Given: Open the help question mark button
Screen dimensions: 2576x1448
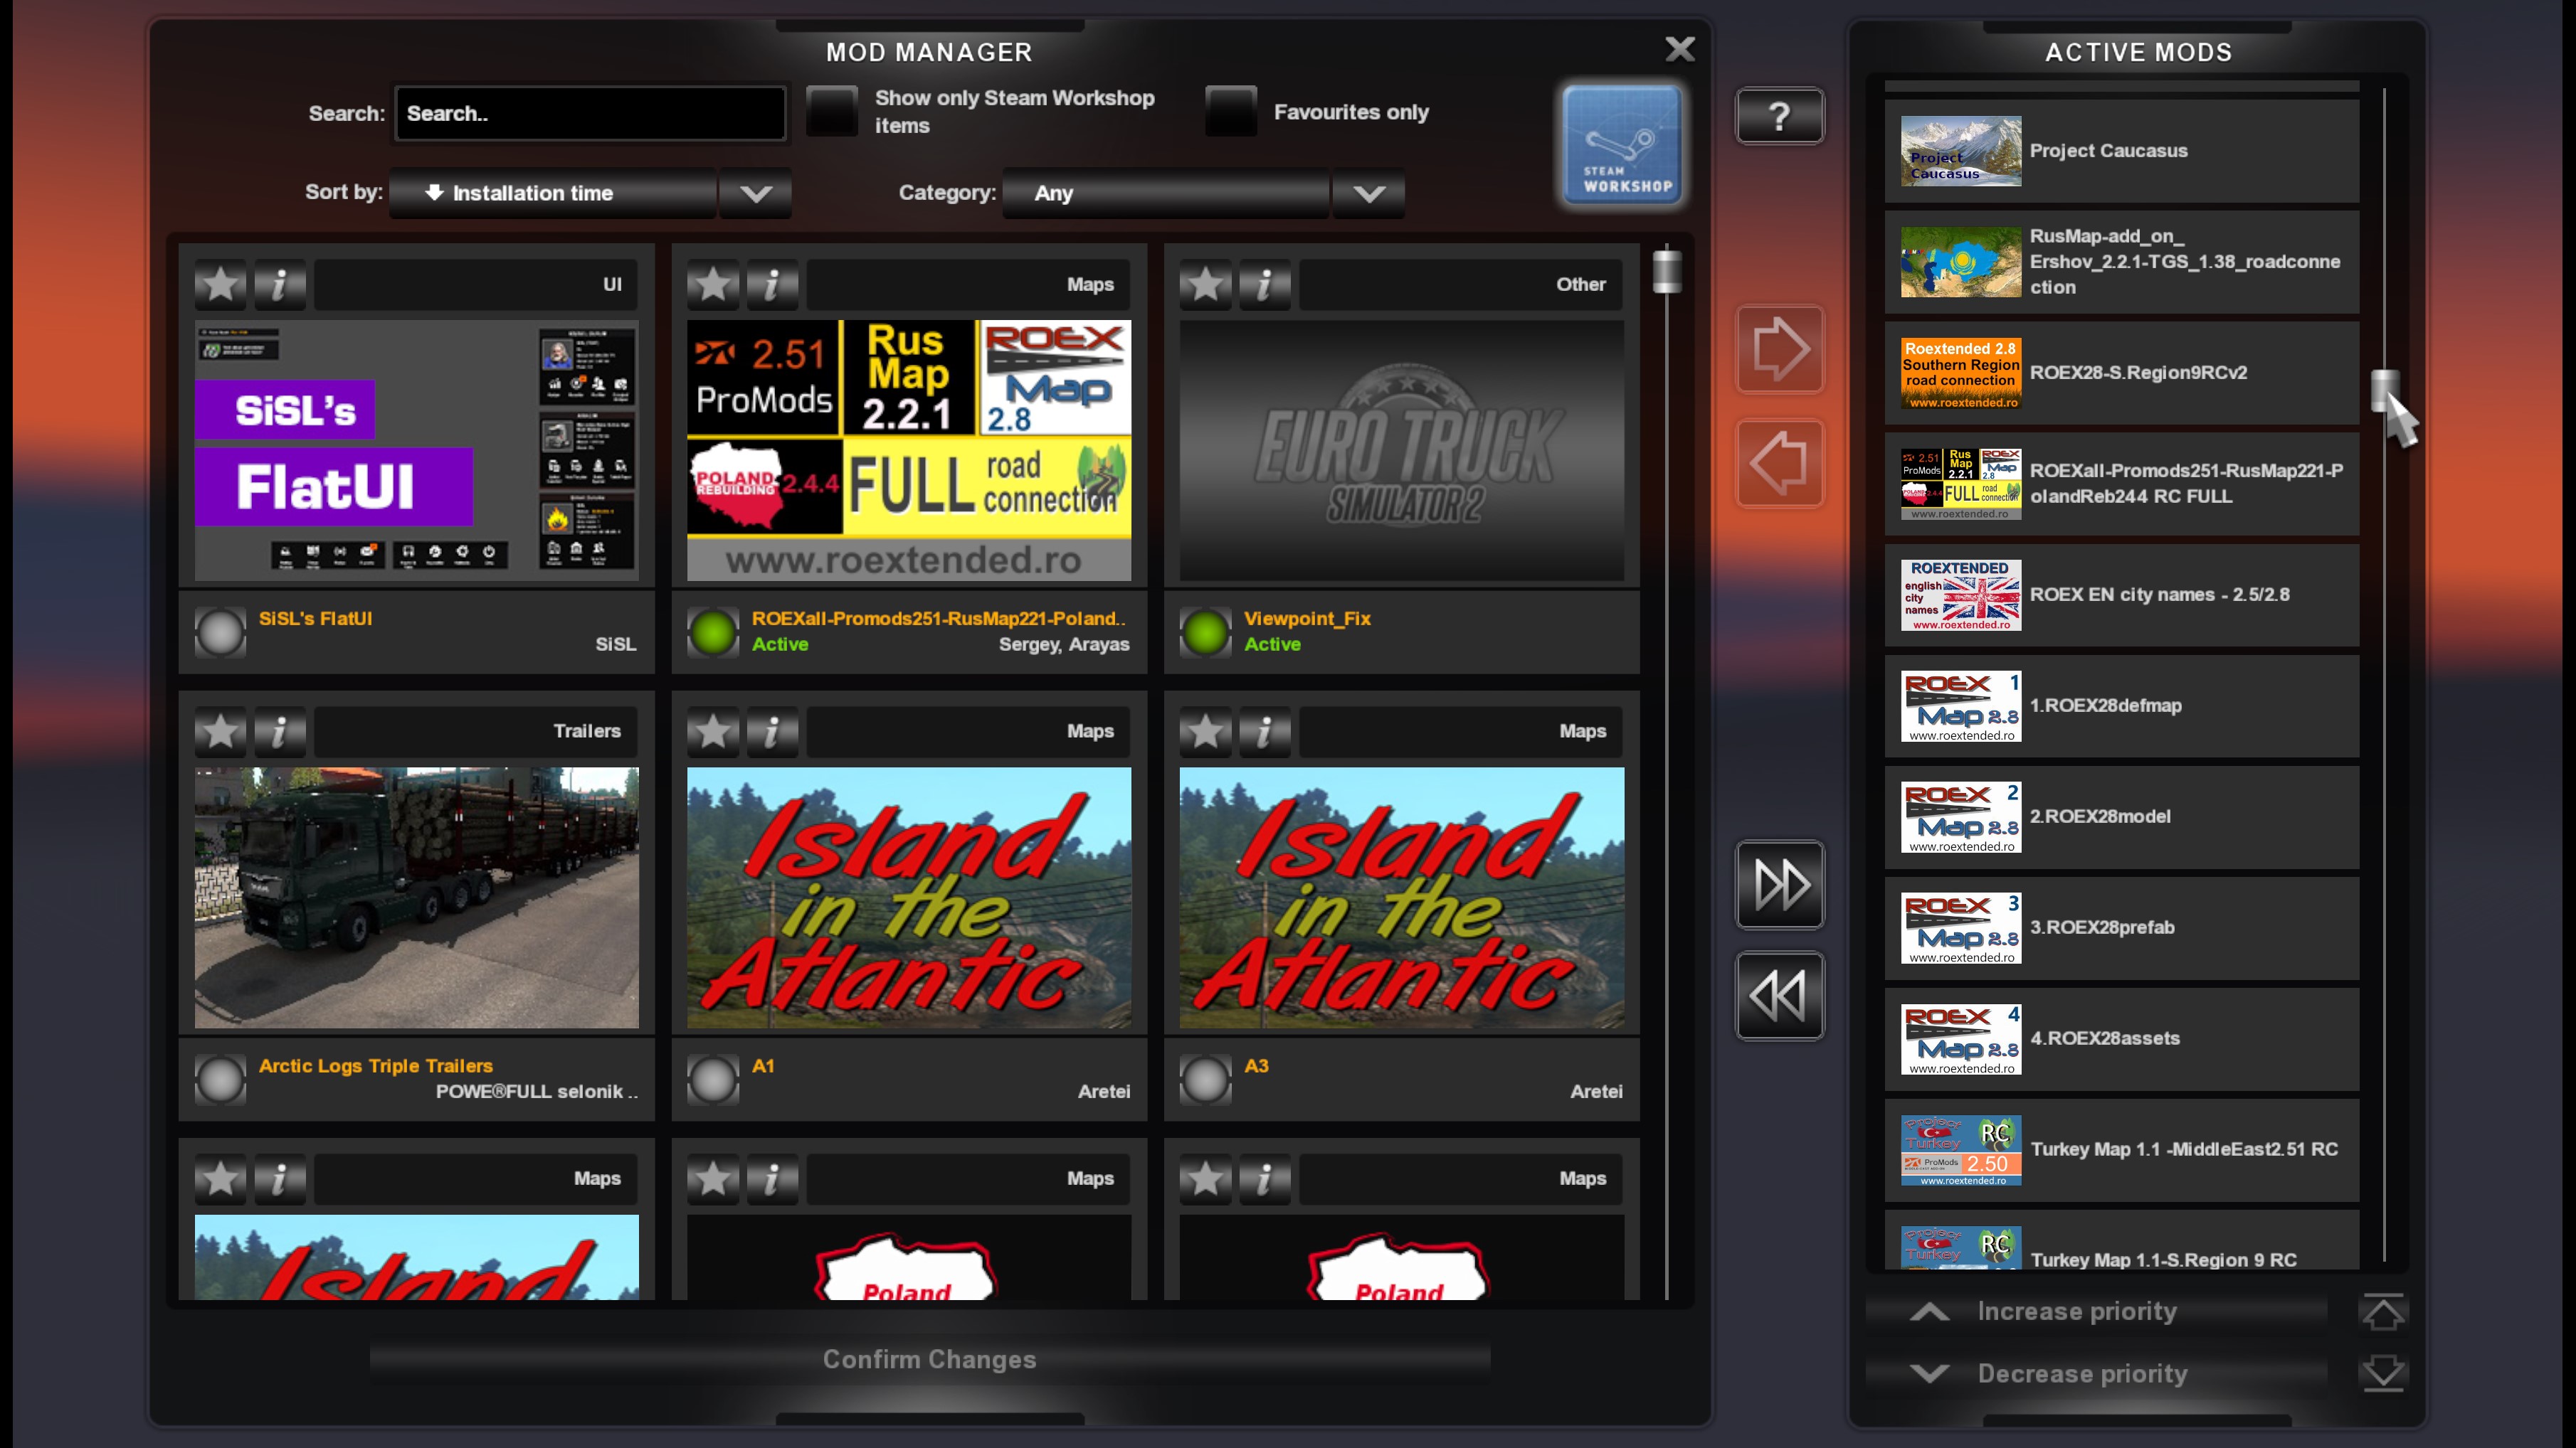Looking at the screenshot, I should click(1779, 116).
